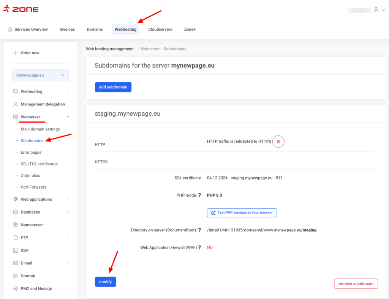Expand the E-mail sidebar section

pyautogui.click(x=68, y=263)
